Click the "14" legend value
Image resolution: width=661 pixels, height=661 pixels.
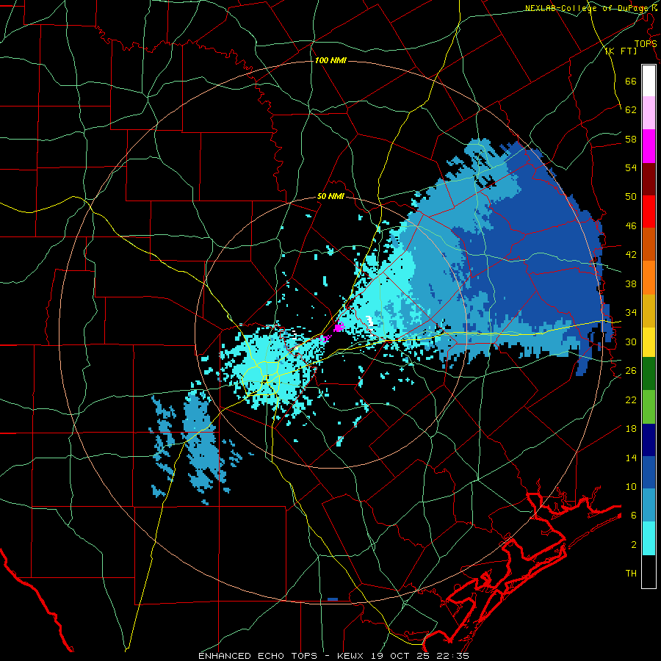[x=631, y=458]
